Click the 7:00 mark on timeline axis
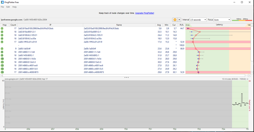The width and height of the screenshot is (254, 132). (126, 129)
